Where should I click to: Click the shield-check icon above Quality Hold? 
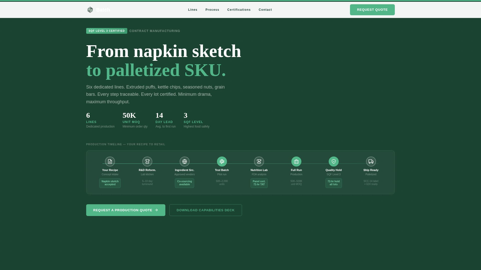pos(333,161)
